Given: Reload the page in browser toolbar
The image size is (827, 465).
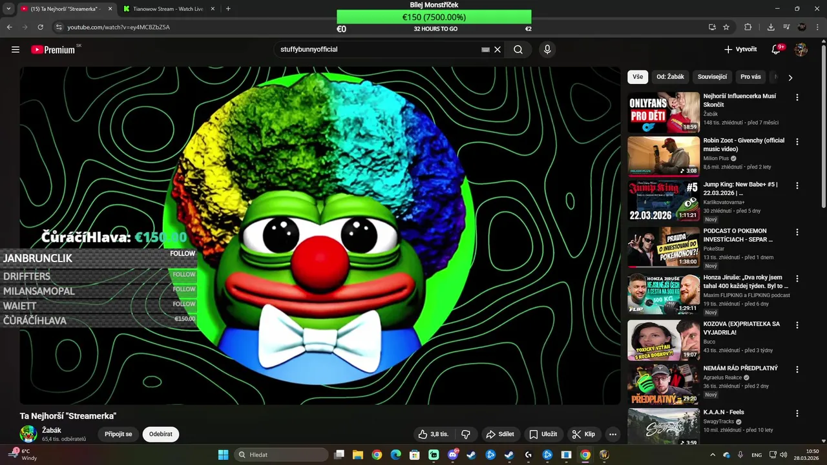Looking at the screenshot, I should tap(40, 27).
